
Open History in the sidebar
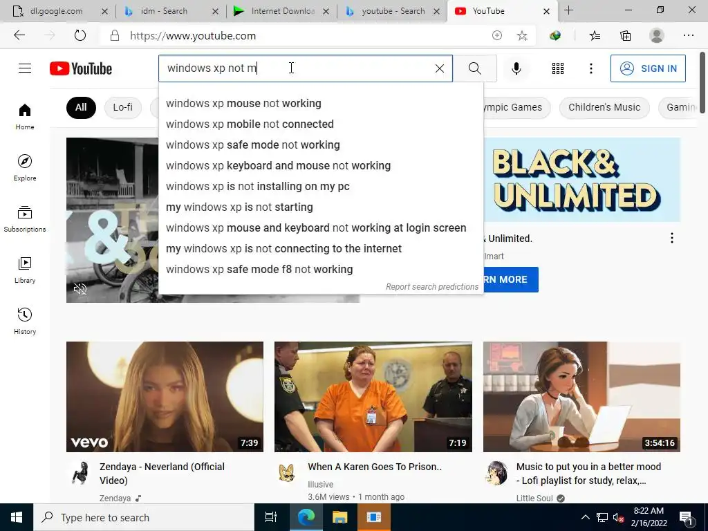point(25,321)
